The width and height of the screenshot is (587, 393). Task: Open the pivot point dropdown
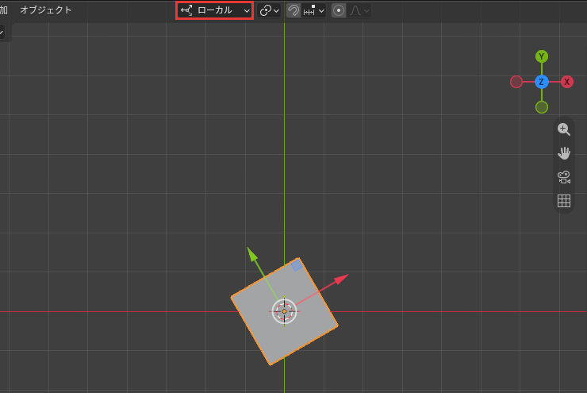(x=270, y=10)
